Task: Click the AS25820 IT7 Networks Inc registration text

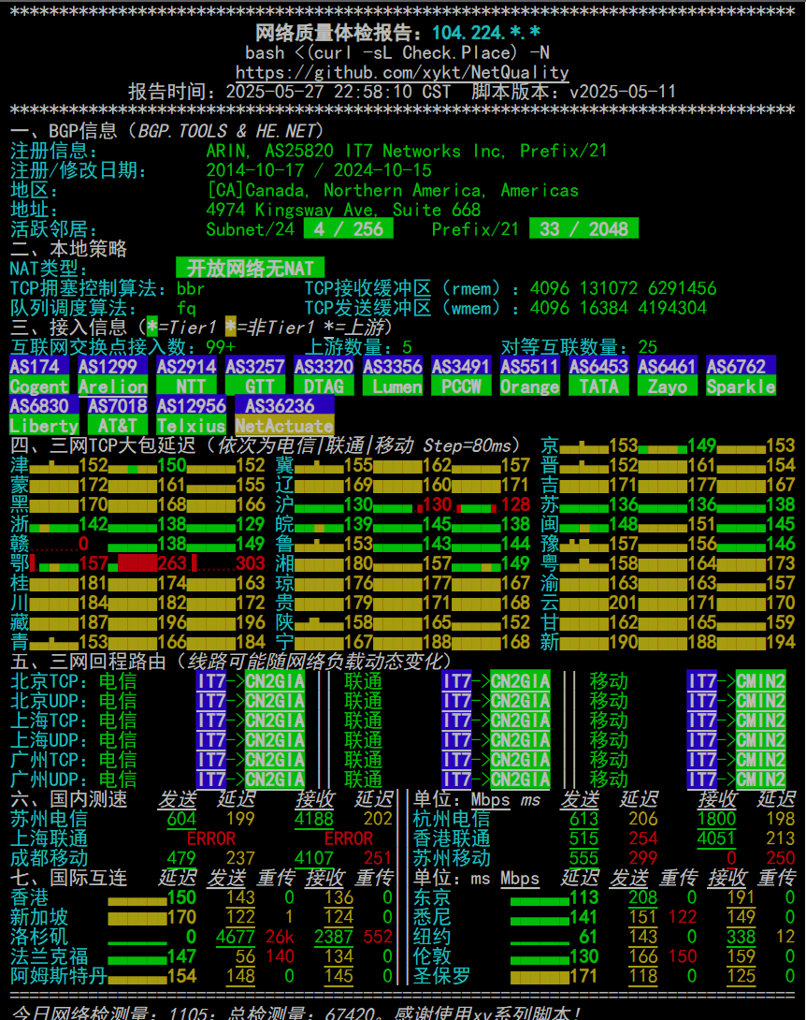Action: (x=383, y=151)
